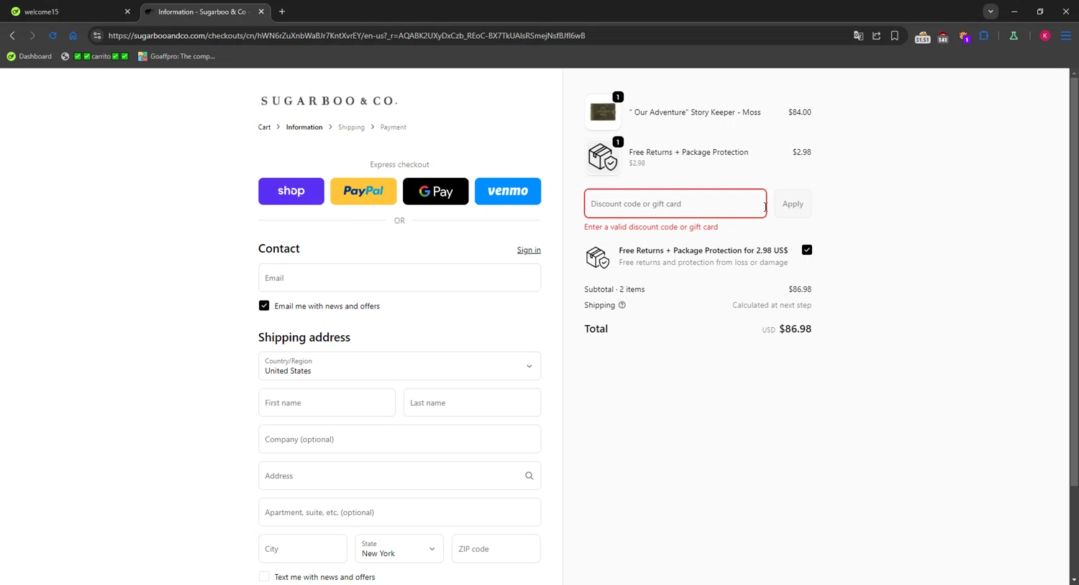
Task: Click the 'Enter a valid discount code' error
Action: (x=651, y=227)
